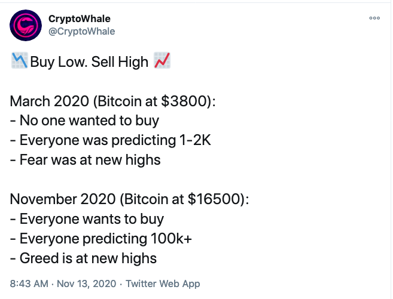Click the "Everyone wants to buy" line
The height and width of the screenshot is (299, 393).
coord(87,219)
